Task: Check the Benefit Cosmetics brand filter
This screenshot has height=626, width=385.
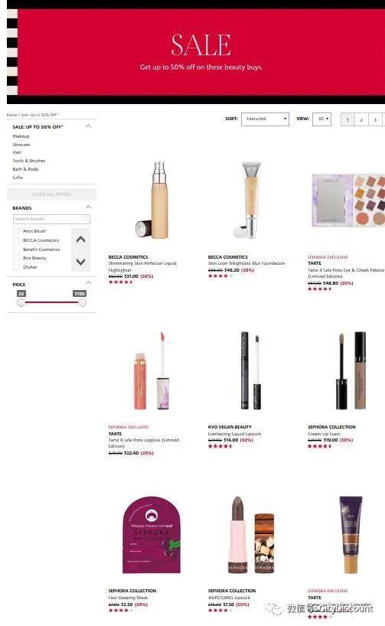Action: 16,249
